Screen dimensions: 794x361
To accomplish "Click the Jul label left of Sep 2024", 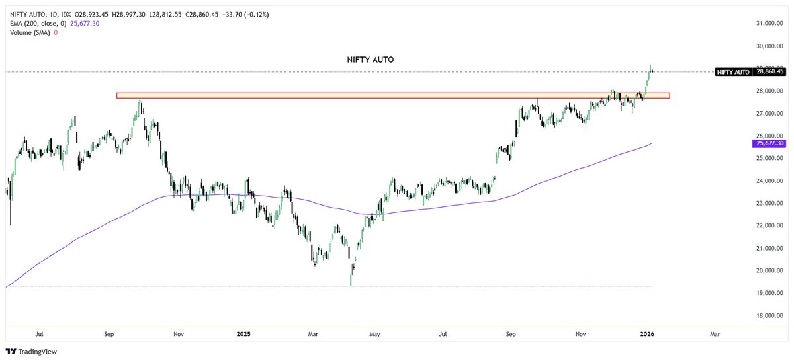I will pos(40,335).
